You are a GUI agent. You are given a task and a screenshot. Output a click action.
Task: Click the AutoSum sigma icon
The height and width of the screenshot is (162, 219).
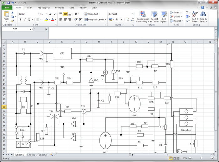tap(187, 12)
